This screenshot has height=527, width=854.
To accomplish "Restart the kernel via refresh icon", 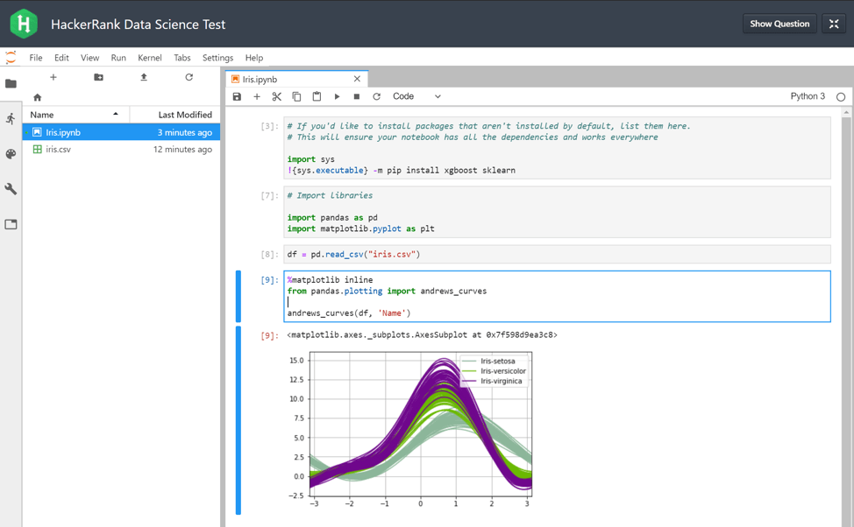I will [x=376, y=96].
